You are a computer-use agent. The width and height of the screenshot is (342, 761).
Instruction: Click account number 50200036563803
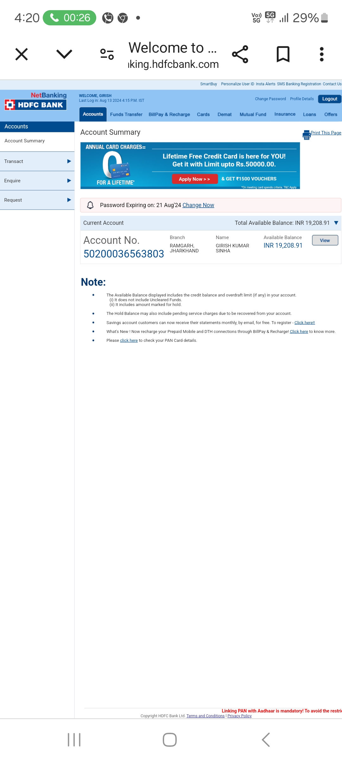124,254
